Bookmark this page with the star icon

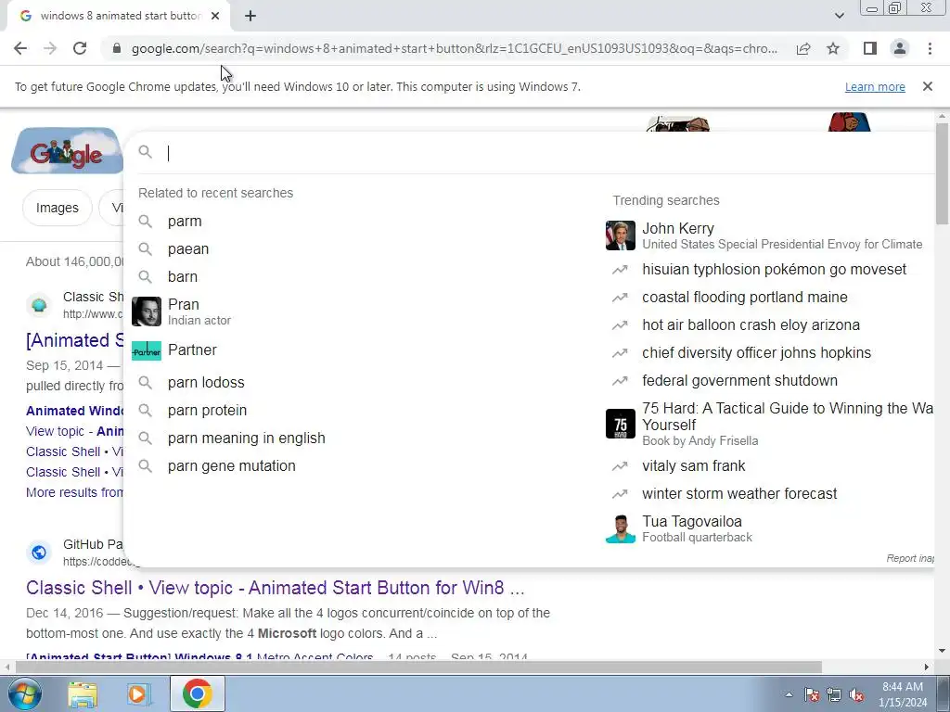click(833, 48)
